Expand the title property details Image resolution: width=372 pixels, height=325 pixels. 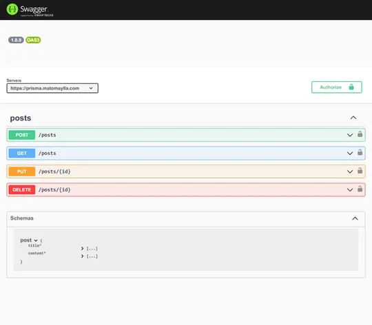click(83, 249)
